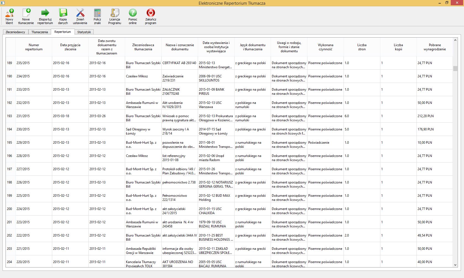Click the date 2015-03-26 return cell

[x=107, y=116]
